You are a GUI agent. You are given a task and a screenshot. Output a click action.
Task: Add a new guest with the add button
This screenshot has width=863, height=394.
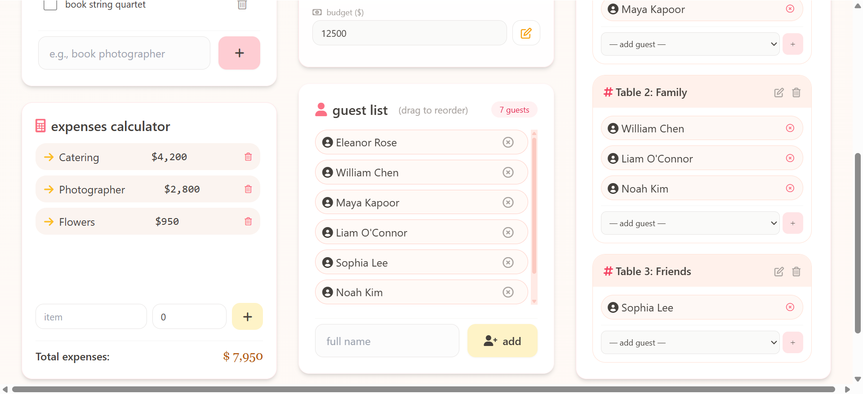point(502,341)
